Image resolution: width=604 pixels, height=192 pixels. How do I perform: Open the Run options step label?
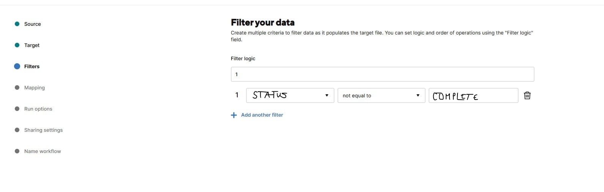coord(38,109)
